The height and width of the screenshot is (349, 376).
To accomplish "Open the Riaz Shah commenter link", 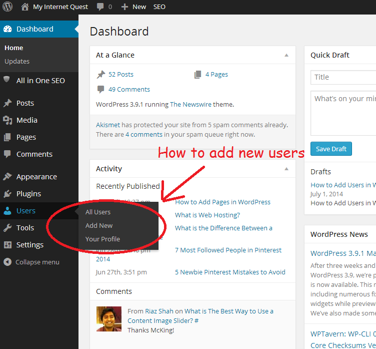I will [159, 311].
